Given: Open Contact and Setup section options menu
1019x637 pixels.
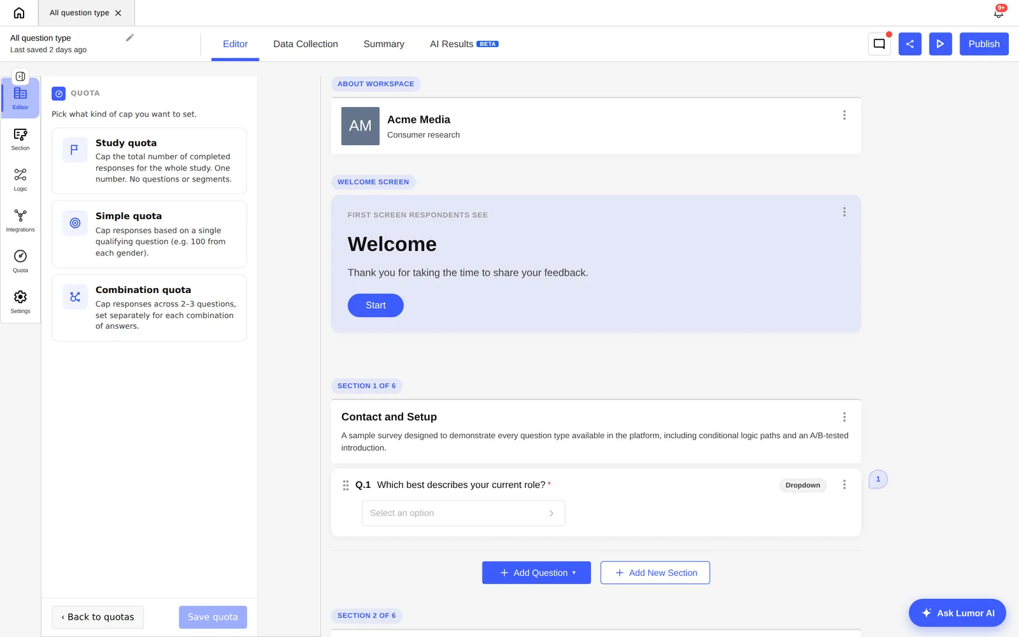Looking at the screenshot, I should [844, 417].
